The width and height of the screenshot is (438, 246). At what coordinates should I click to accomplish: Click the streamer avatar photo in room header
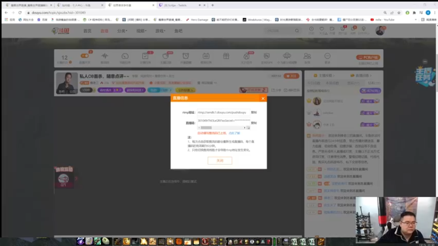67,83
